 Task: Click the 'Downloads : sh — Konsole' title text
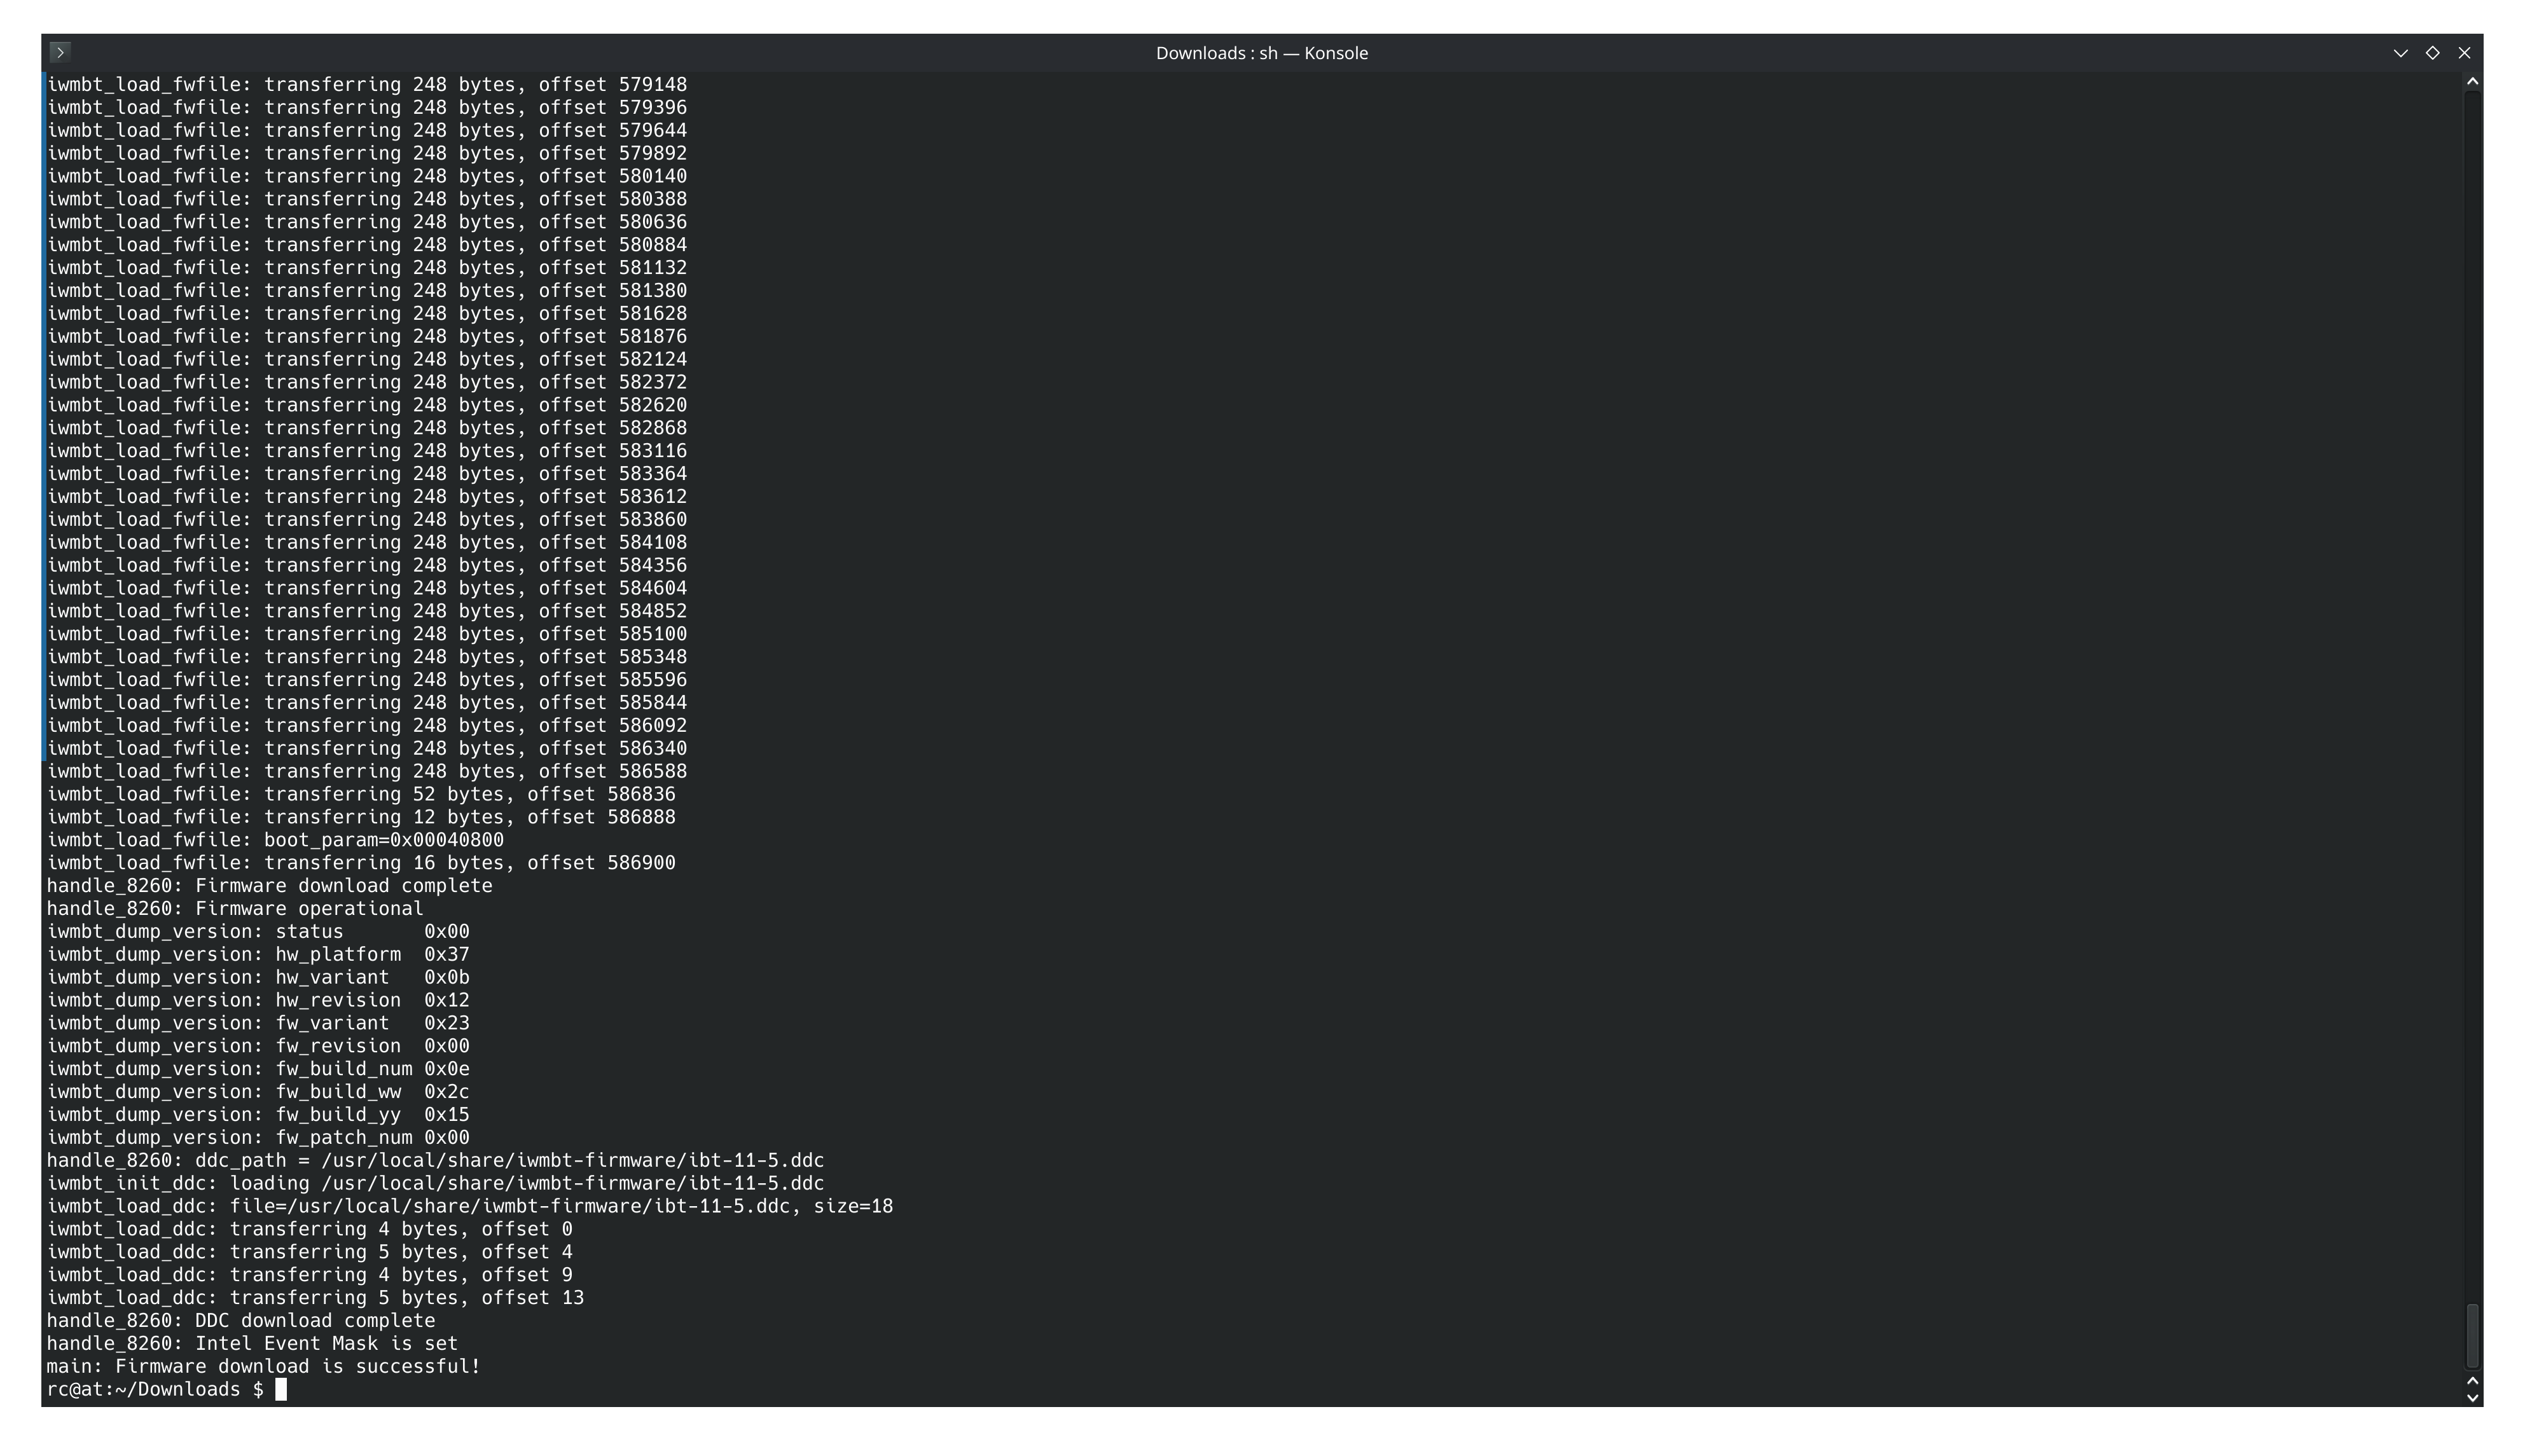1261,53
